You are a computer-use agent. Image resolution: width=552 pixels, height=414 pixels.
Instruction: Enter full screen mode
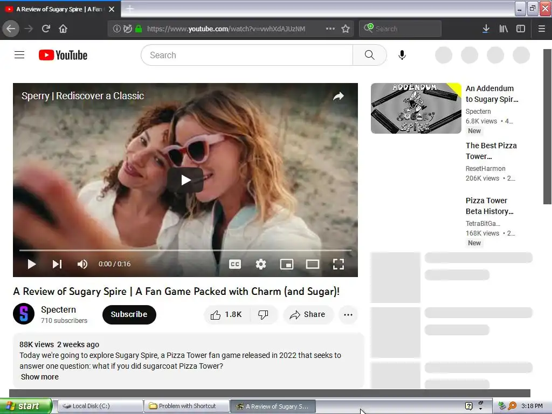pyautogui.click(x=339, y=264)
